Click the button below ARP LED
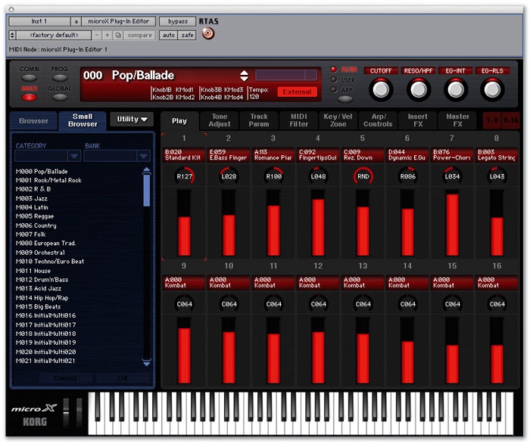 click(x=345, y=99)
